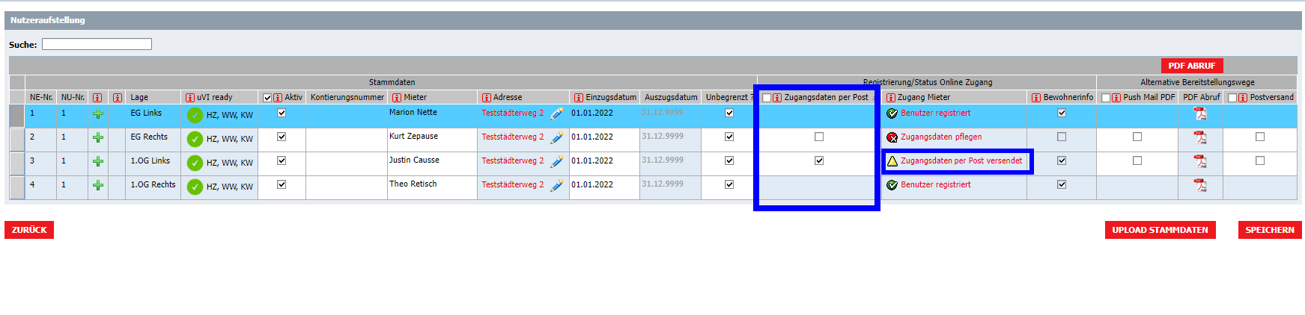
Task: Click yellow warning status icon for Justin Causse
Action: point(892,161)
